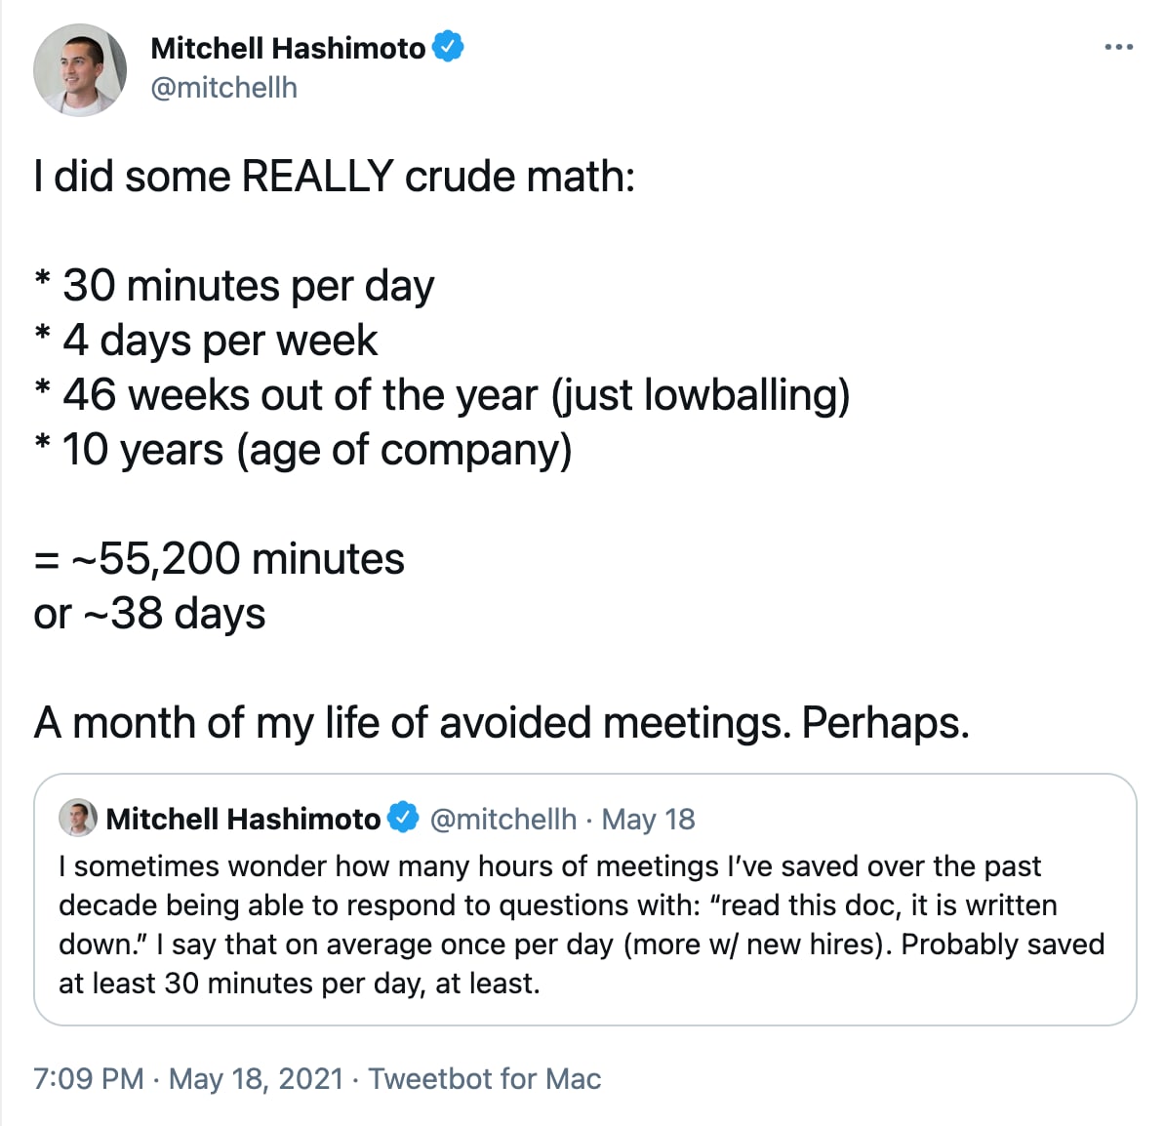Viewport: 1165px width, 1126px height.
Task: Click the "10 years (age of company)" line
Action: click(303, 450)
